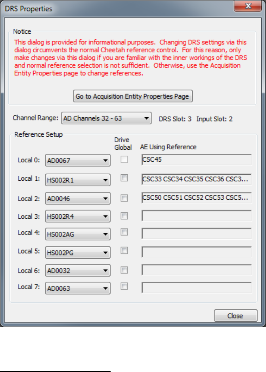Toggle Drive Global checkbox for Local 1
The width and height of the screenshot is (266, 372).
124,178
